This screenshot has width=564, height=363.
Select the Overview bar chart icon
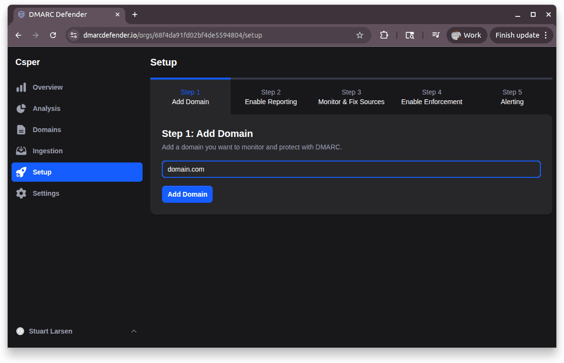pyautogui.click(x=21, y=87)
